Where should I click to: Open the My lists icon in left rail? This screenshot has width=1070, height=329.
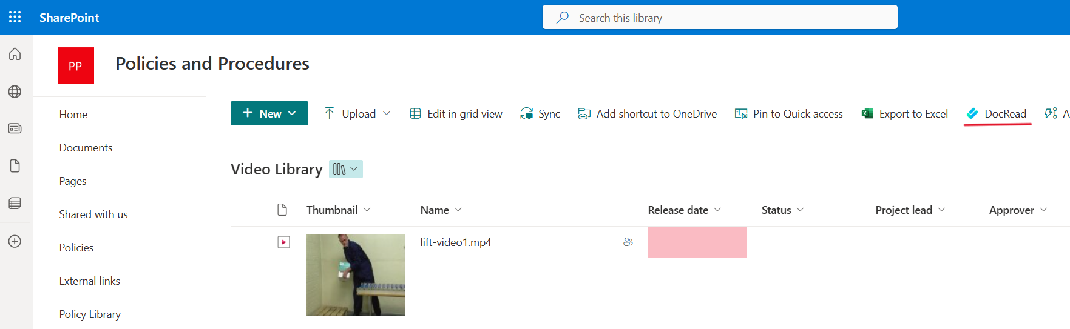[x=15, y=204]
